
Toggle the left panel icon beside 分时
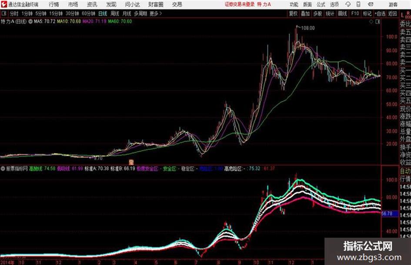[3, 13]
